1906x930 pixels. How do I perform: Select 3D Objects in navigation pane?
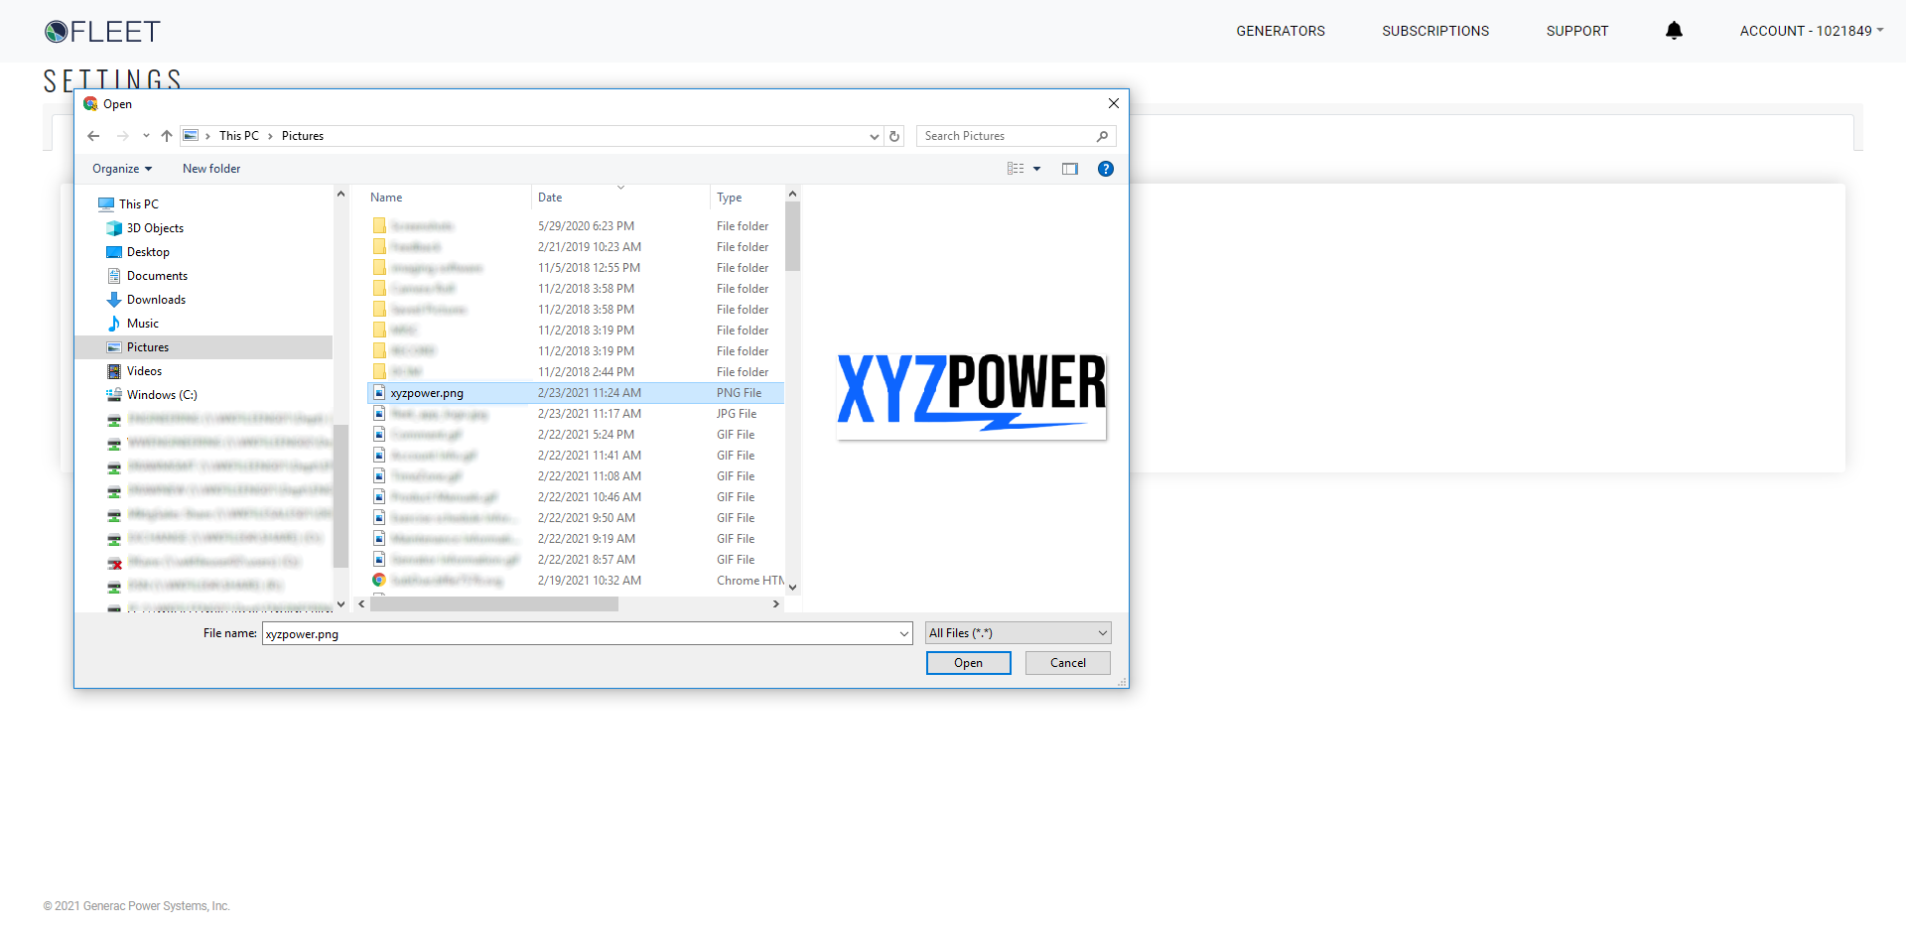(155, 228)
